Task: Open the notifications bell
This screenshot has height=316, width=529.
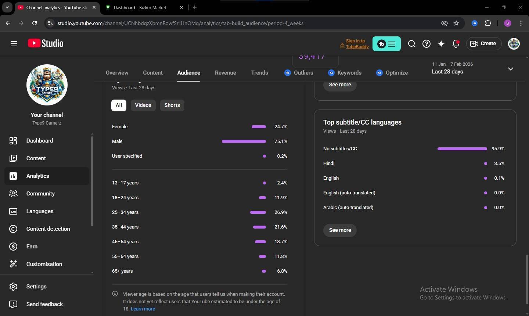Action: [456, 44]
